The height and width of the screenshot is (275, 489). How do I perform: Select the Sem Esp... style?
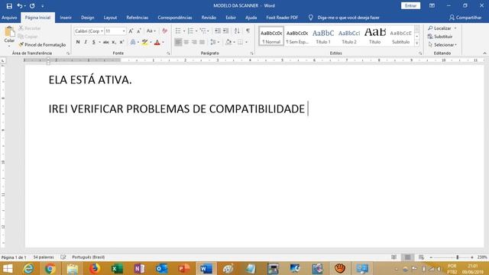297,37
